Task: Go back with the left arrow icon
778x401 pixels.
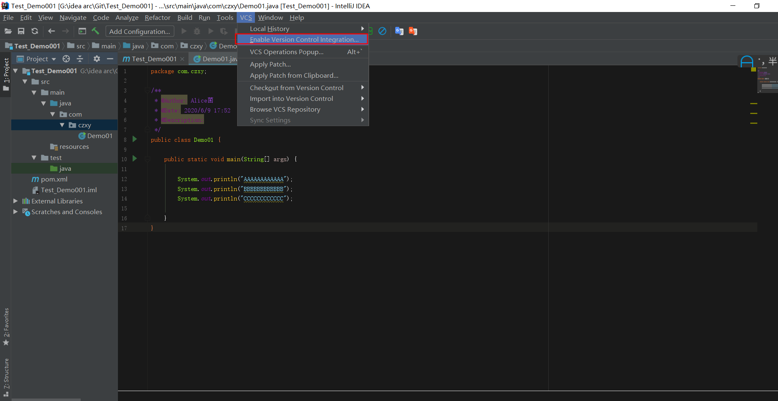Action: pyautogui.click(x=51, y=31)
